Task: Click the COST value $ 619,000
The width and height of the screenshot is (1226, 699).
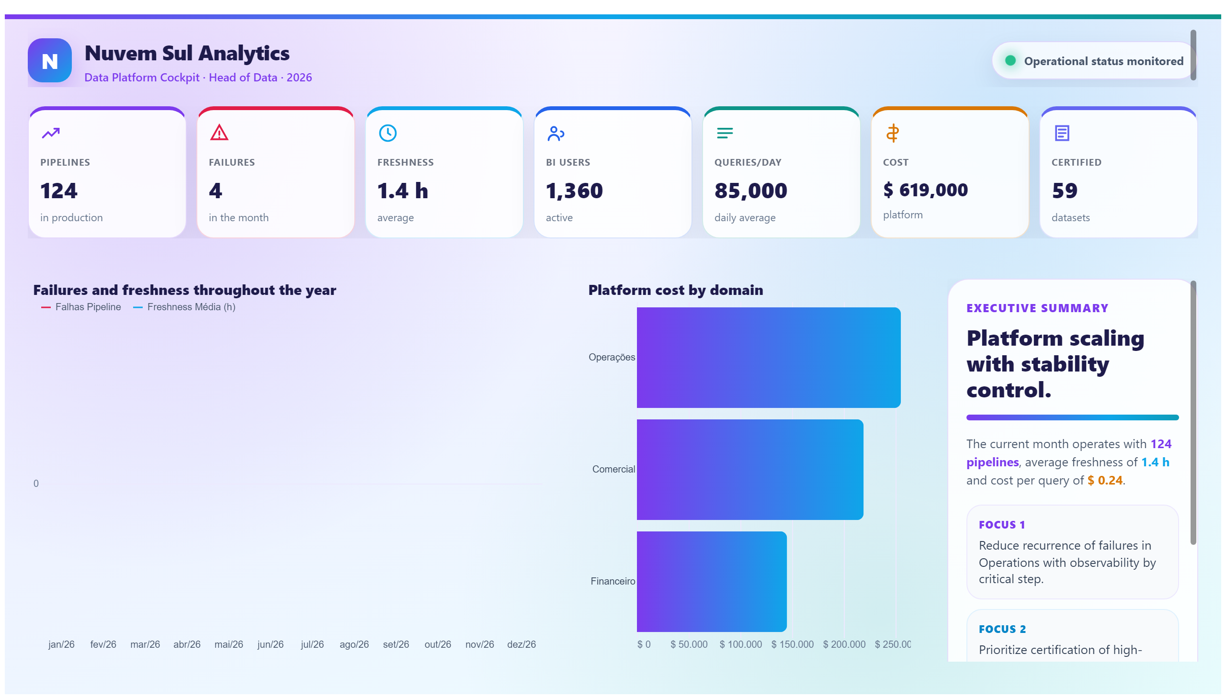Action: 925,190
